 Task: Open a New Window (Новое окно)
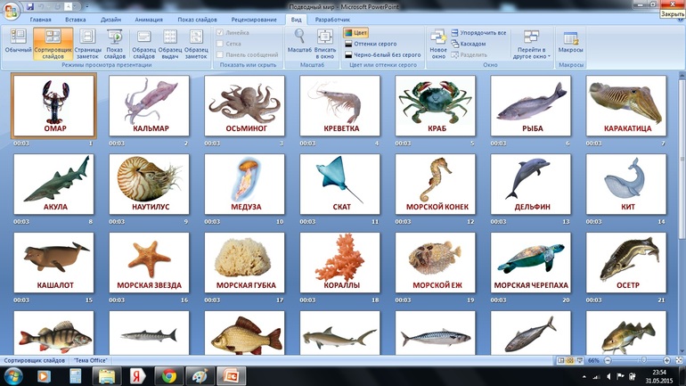[437, 42]
